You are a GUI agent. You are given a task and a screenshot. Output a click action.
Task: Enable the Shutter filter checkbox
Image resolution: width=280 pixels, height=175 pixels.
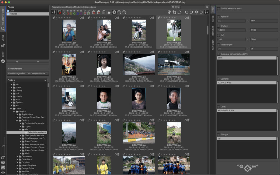click(218, 26)
